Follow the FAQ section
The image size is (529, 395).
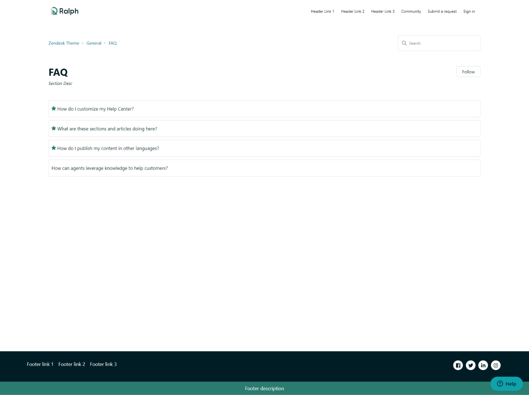(x=468, y=71)
